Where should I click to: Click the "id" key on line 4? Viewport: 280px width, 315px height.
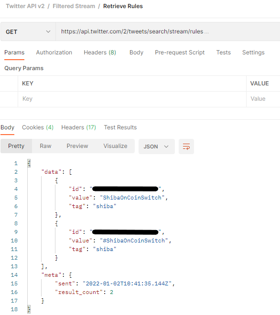[x=75, y=189]
